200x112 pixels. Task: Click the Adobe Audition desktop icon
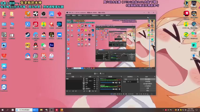point(51,47)
